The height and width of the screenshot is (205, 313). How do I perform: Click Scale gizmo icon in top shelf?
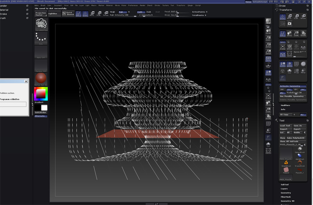pyautogui.click(x=99, y=14)
